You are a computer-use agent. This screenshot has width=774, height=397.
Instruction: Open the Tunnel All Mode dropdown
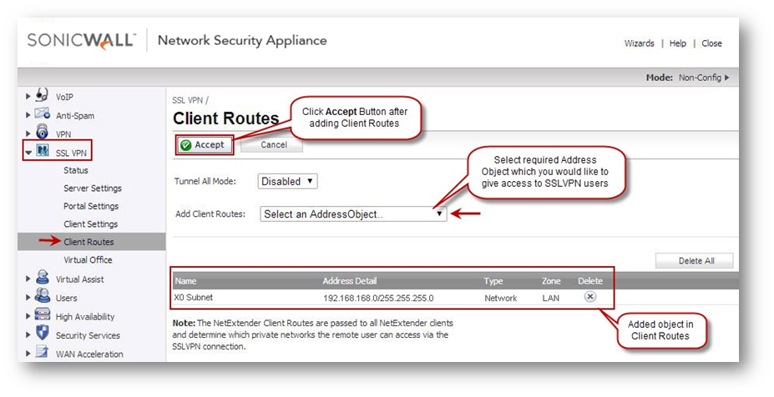[x=288, y=181]
